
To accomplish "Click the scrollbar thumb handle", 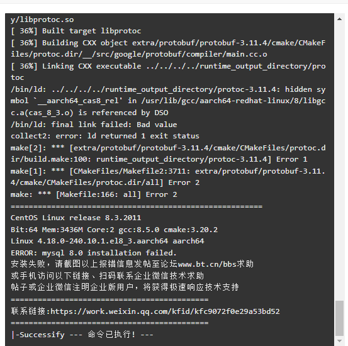I will click(339, 318).
